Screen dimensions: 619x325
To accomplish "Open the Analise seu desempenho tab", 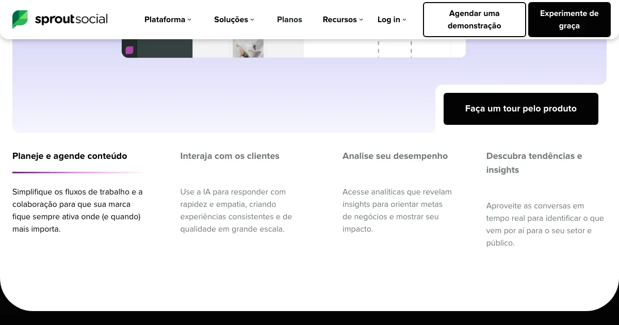I will (395, 156).
